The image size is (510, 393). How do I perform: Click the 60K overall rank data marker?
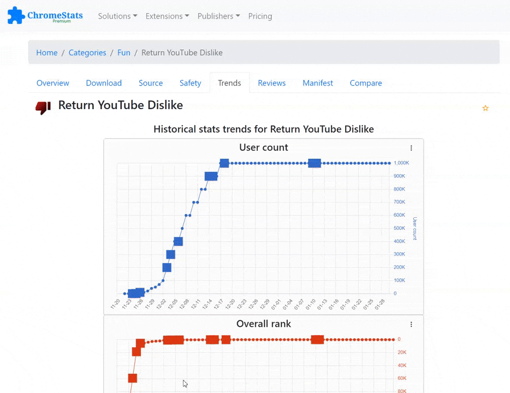(x=132, y=378)
